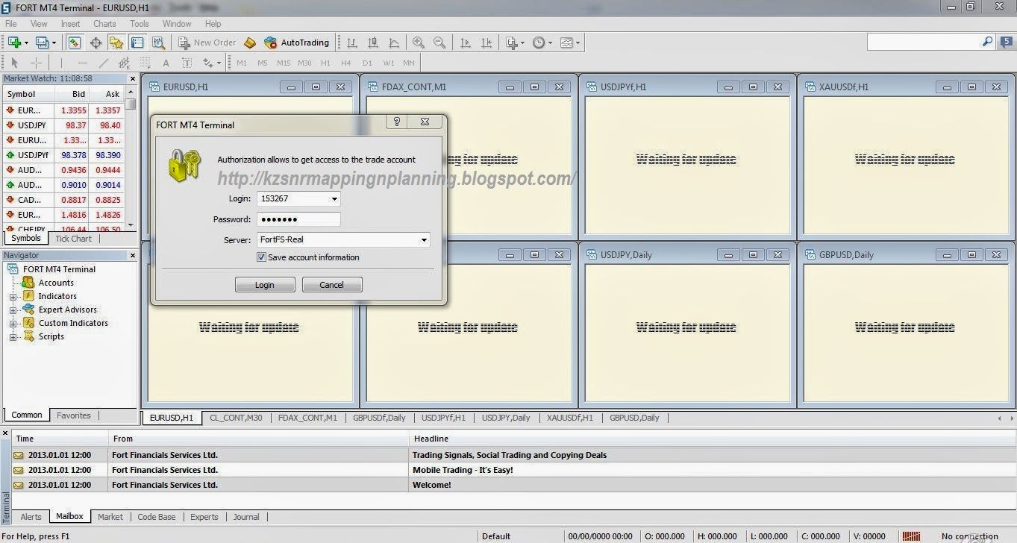The width and height of the screenshot is (1017, 543).
Task: Open the Periods clock icon
Action: pyautogui.click(x=539, y=43)
